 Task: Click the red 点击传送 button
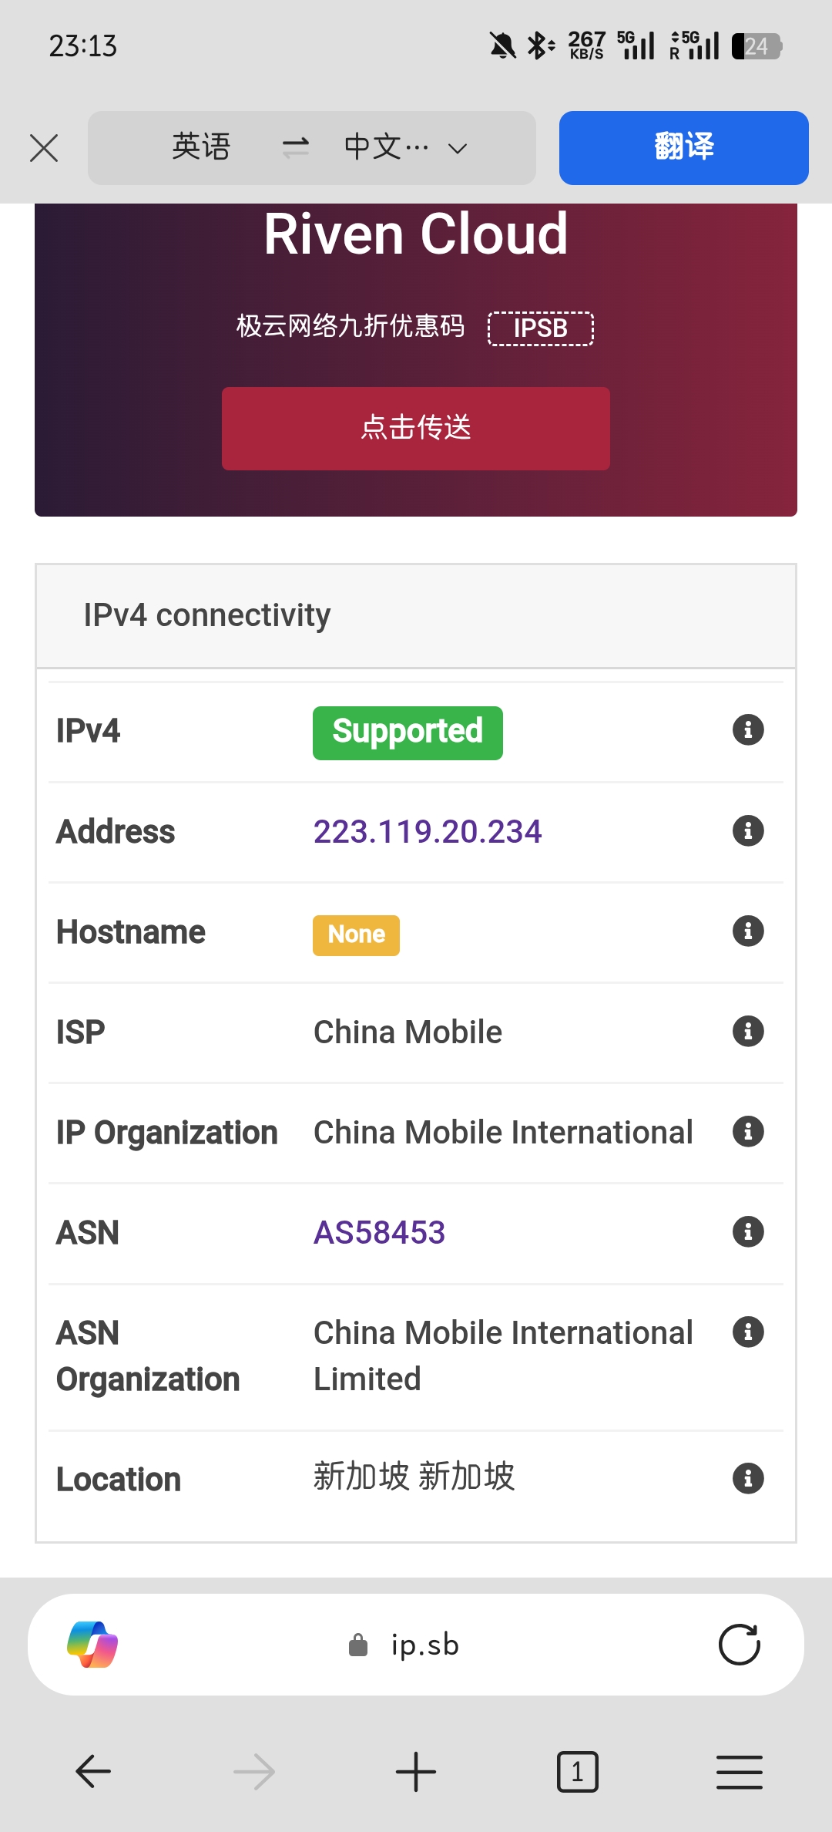(x=416, y=428)
